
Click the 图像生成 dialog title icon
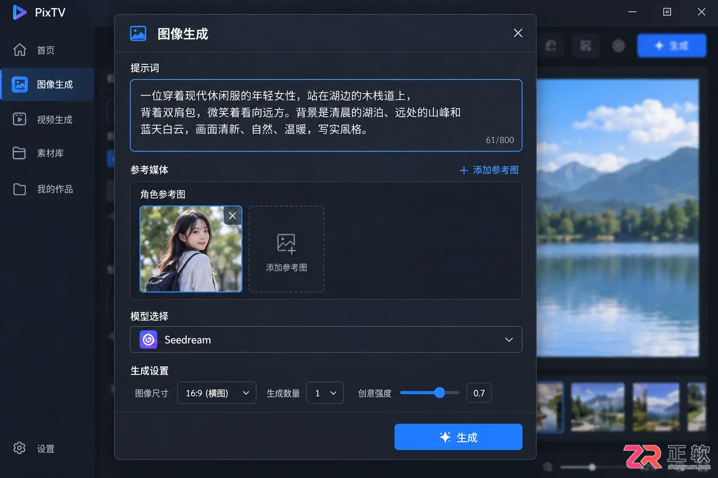tap(138, 33)
